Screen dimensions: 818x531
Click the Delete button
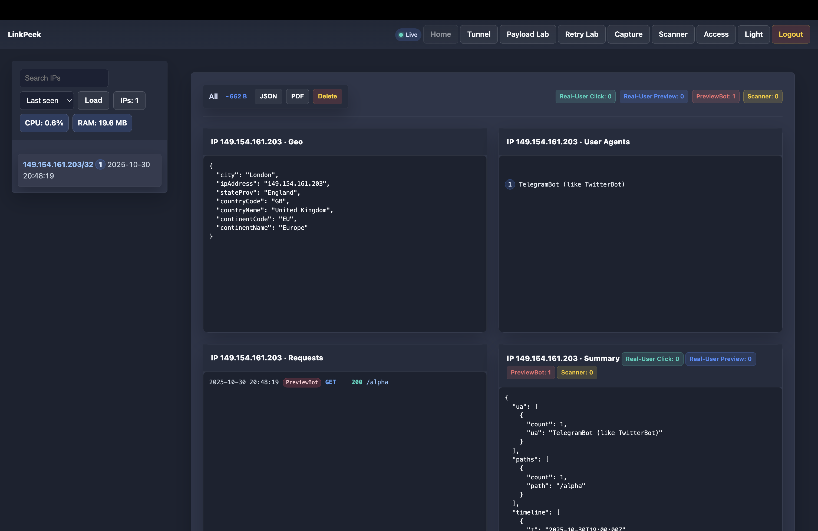(x=327, y=97)
